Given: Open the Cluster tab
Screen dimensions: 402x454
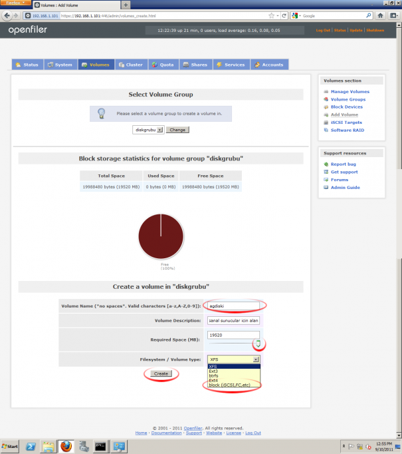Looking at the screenshot, I should point(132,65).
